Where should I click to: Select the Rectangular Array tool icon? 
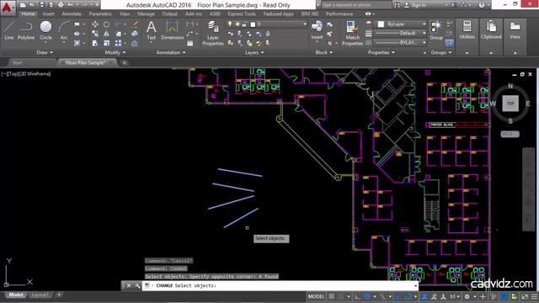(x=118, y=43)
